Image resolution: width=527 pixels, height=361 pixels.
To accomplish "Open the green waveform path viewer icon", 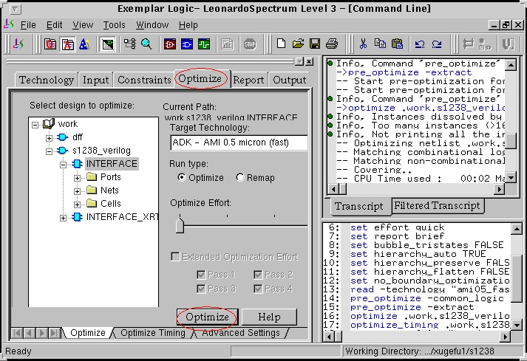I will pyautogui.click(x=204, y=44).
